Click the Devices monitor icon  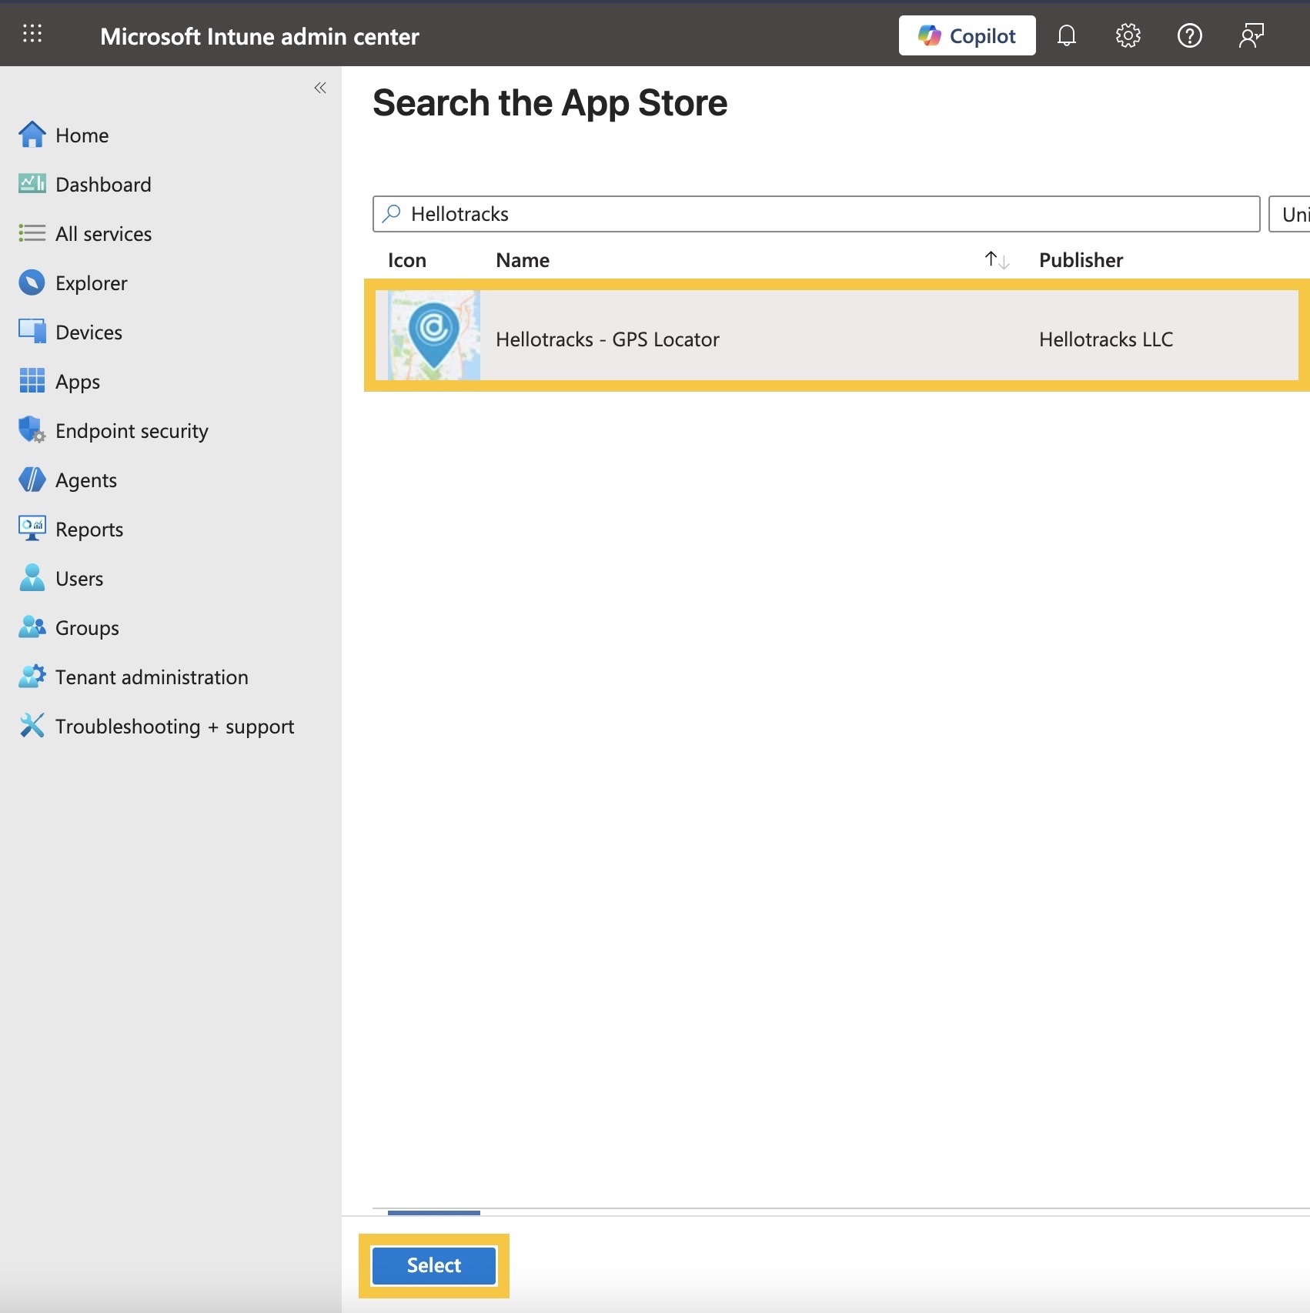pos(32,332)
